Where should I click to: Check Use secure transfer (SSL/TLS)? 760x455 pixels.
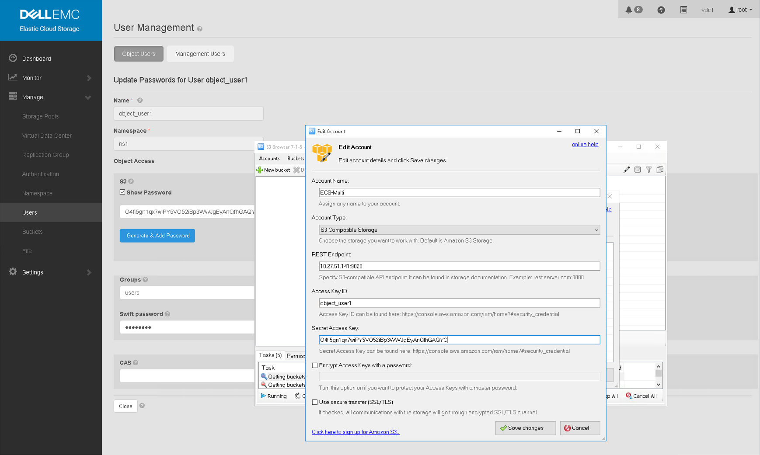point(315,402)
